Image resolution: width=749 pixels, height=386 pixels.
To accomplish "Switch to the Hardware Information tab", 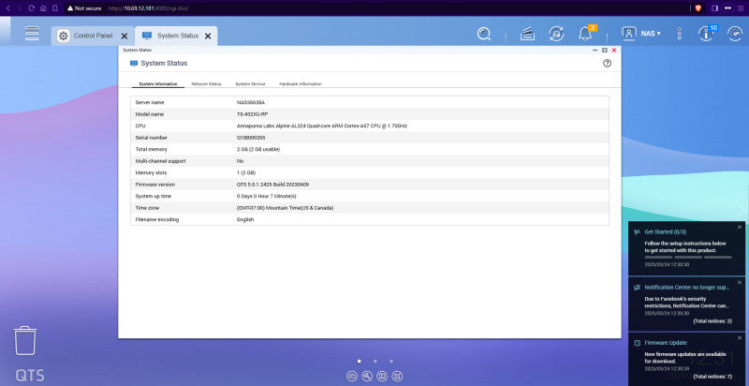I will [301, 84].
